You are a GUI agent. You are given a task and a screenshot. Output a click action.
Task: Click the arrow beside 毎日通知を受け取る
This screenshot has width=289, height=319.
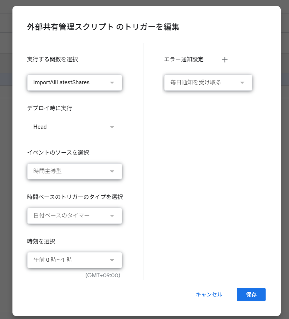coord(242,83)
